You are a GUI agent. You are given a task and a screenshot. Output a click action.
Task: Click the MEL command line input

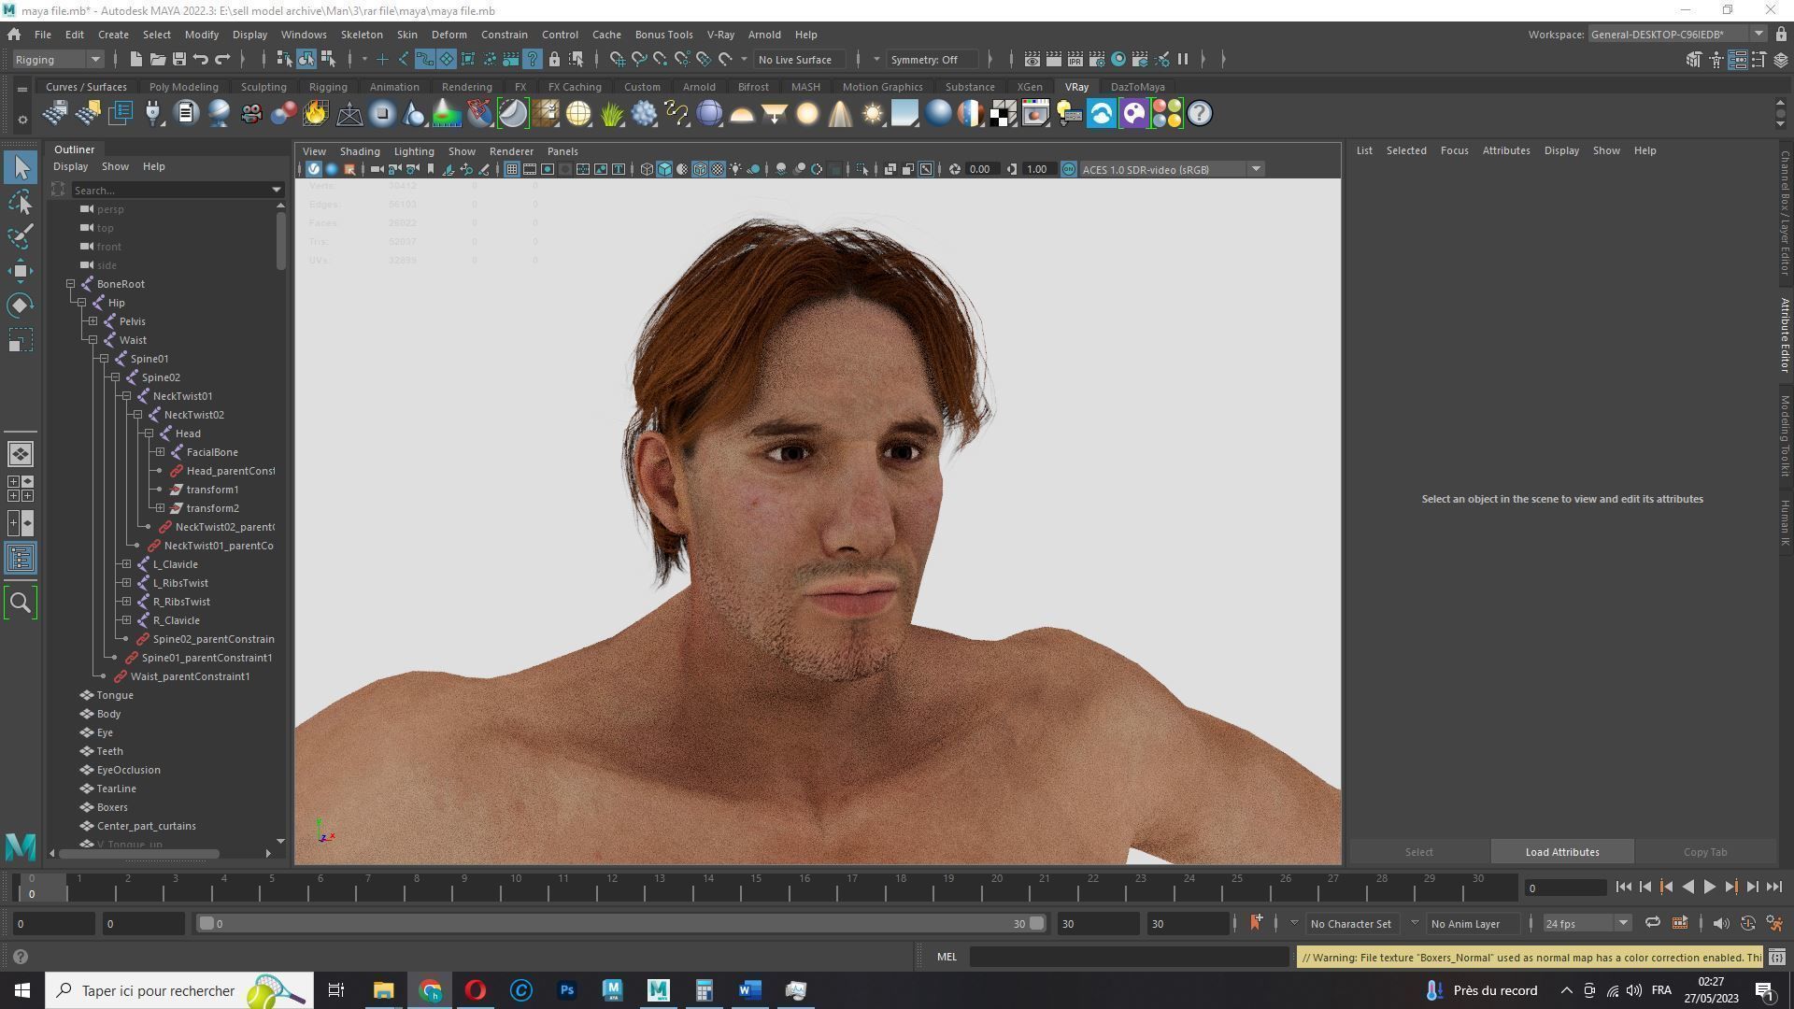click(x=1129, y=957)
